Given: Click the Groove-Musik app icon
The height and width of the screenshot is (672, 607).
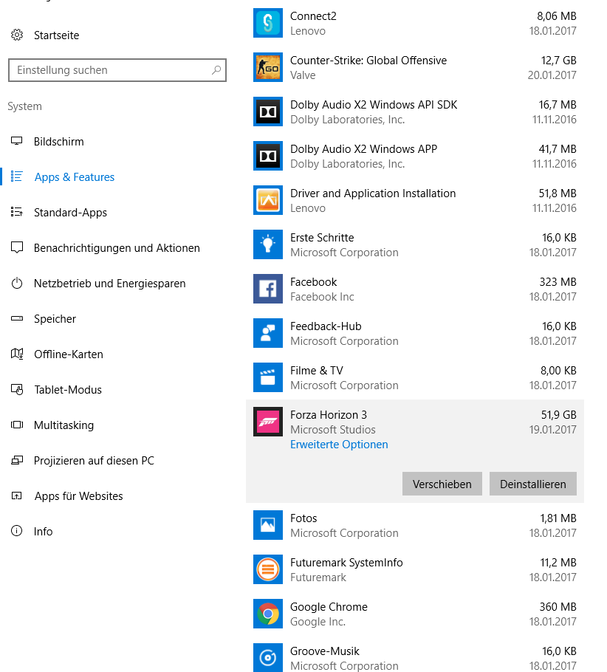Looking at the screenshot, I should [x=268, y=657].
